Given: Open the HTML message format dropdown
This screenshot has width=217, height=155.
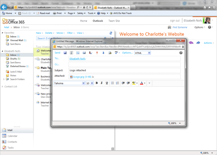Looking at the screenshot, I should (x=143, y=53).
